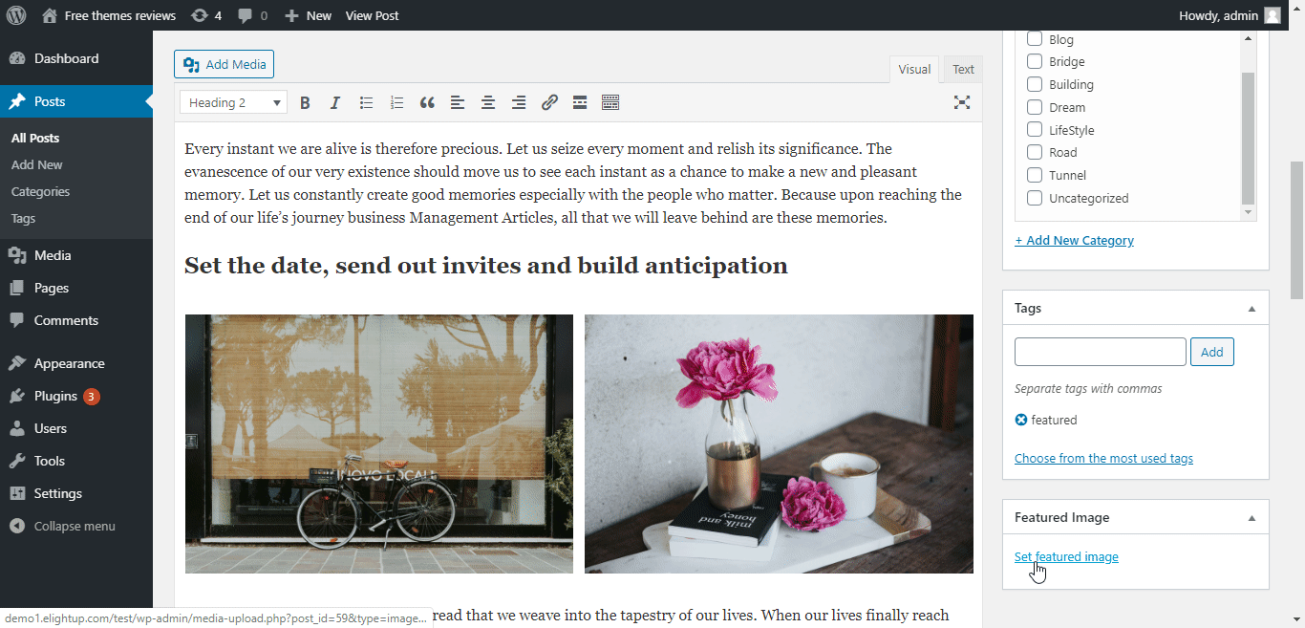Switch to the Text editor tab
The width and height of the screenshot is (1305, 628).
(x=963, y=69)
